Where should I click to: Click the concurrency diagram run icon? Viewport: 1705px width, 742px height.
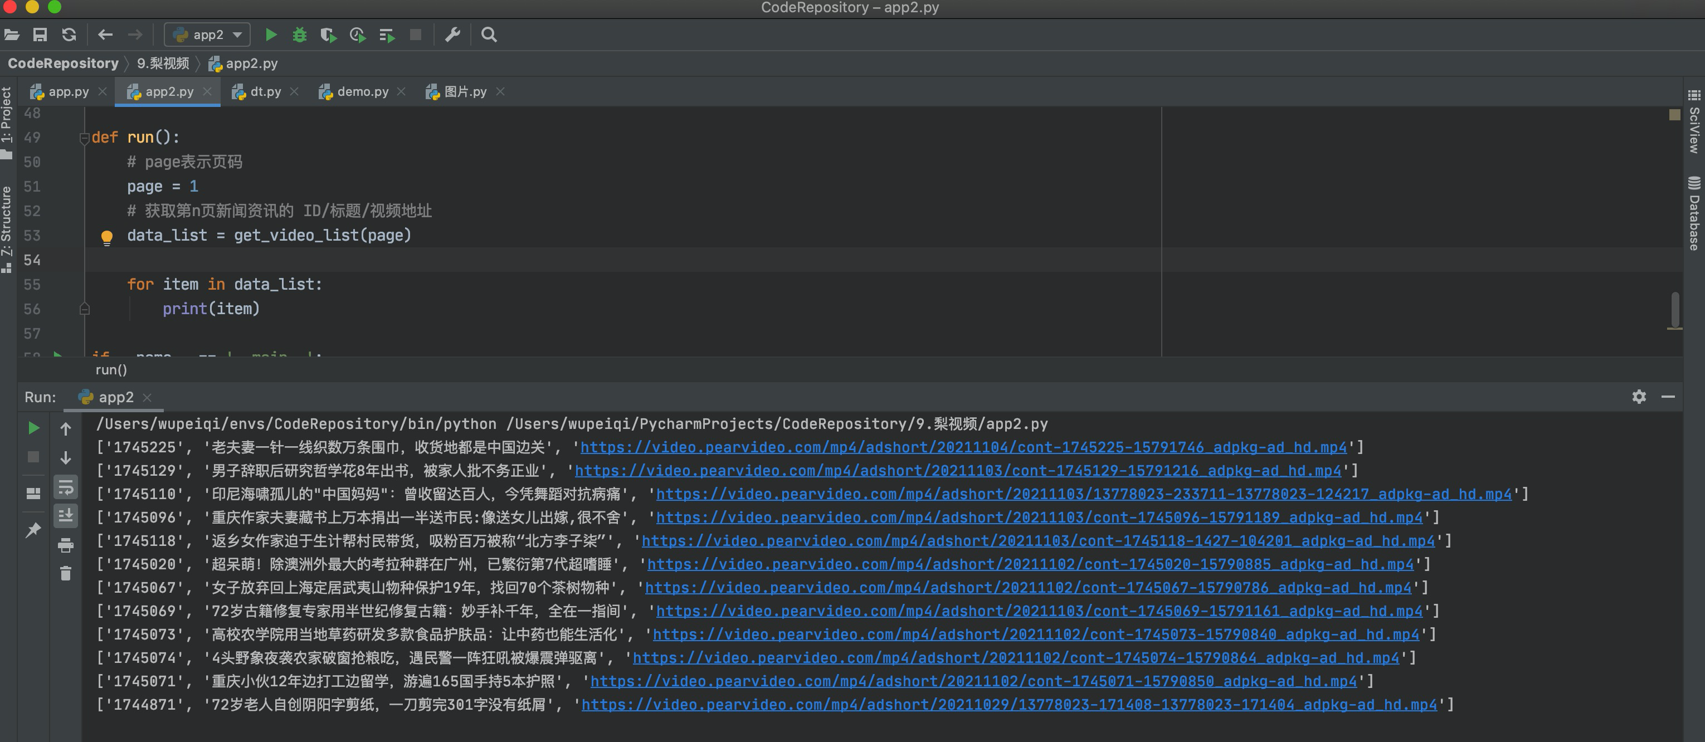pos(387,35)
